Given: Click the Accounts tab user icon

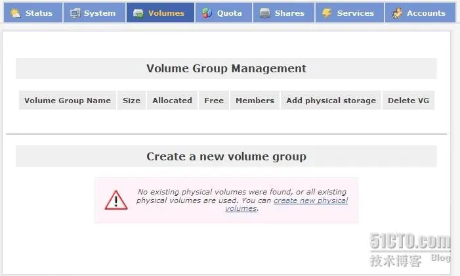Looking at the screenshot, I should tap(397, 13).
